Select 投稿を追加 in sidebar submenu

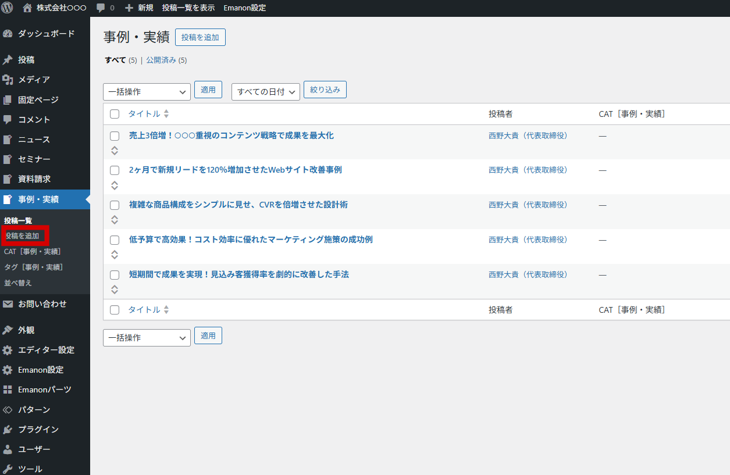[x=22, y=236]
